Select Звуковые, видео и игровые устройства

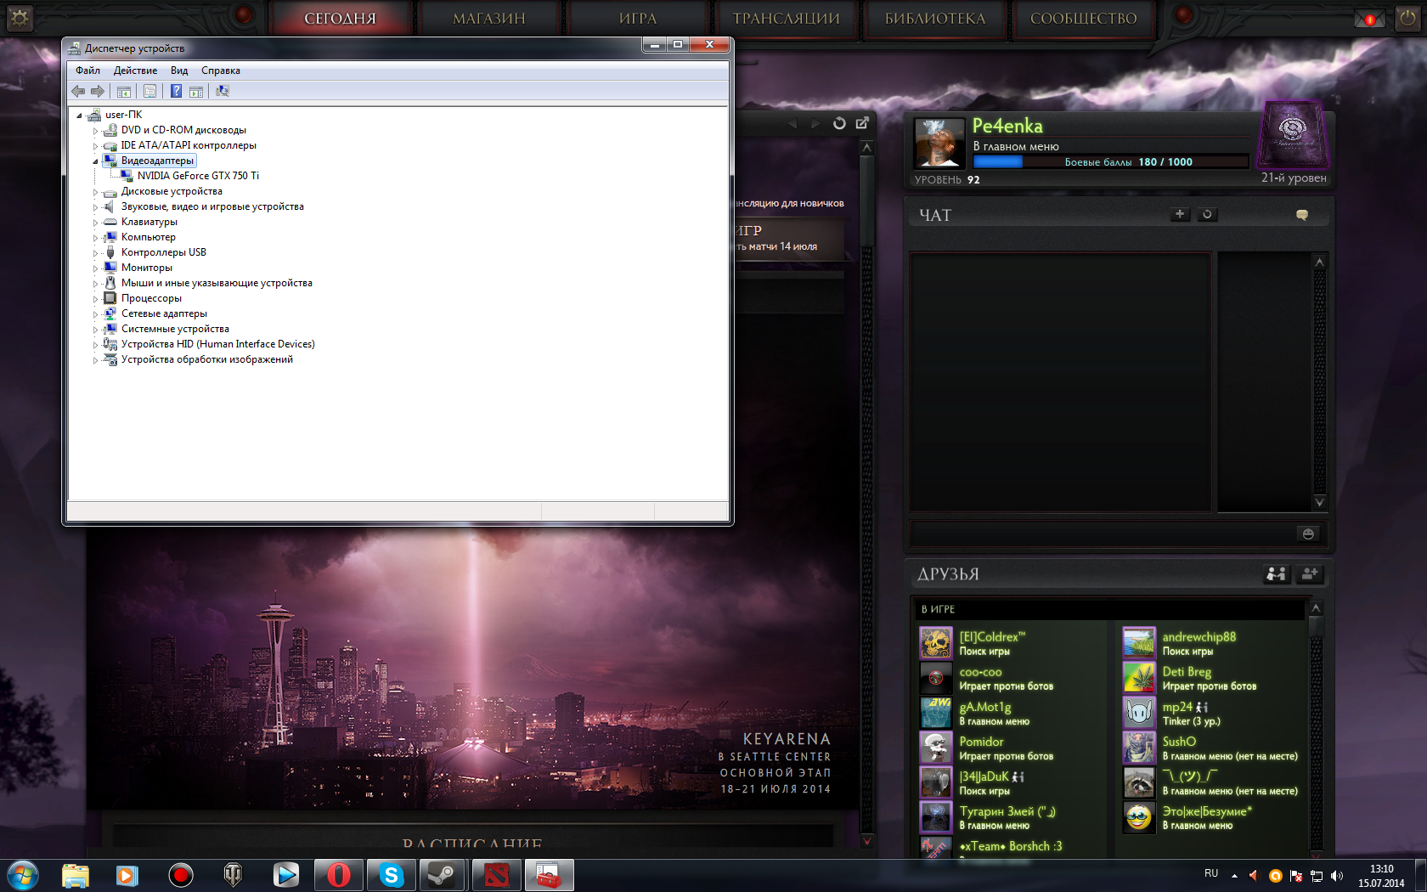pyautogui.click(x=212, y=206)
